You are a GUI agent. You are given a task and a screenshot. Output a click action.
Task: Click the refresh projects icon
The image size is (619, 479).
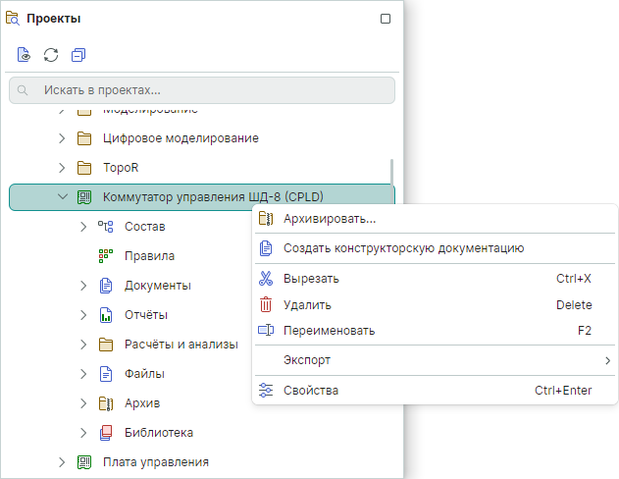[51, 55]
